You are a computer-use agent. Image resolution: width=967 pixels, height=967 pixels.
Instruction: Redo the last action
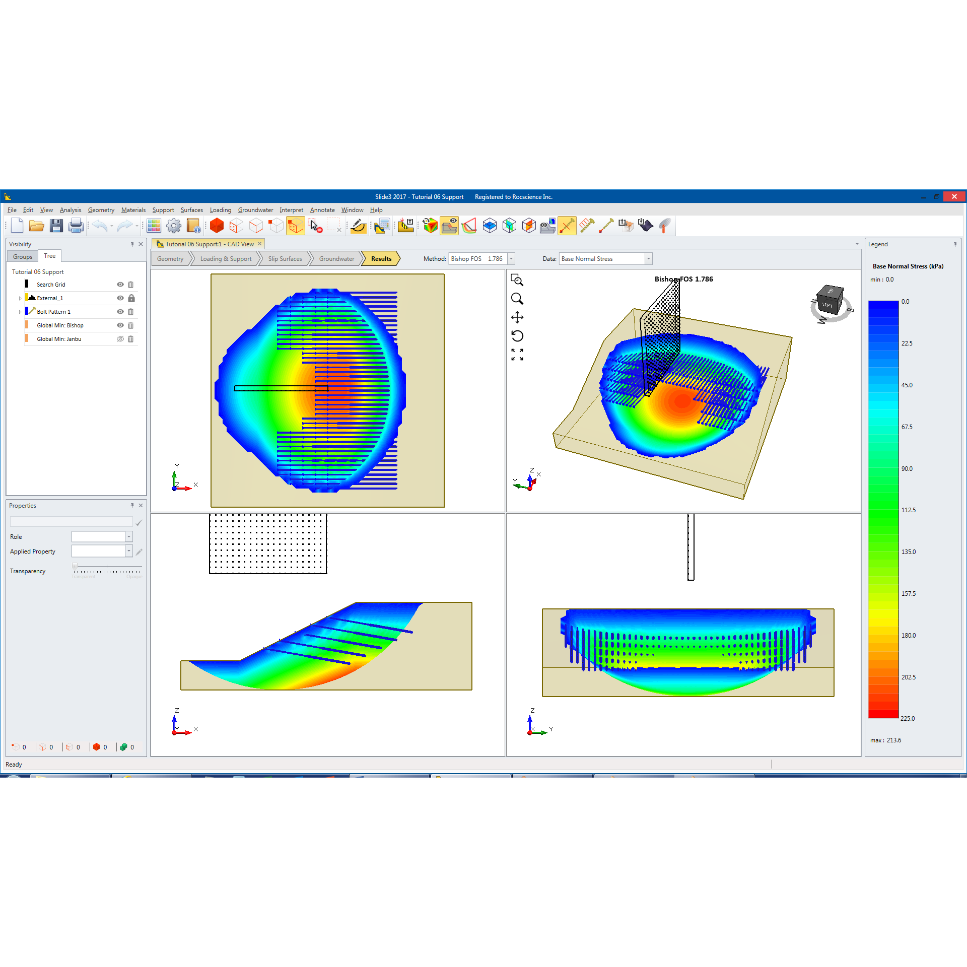[x=124, y=226]
